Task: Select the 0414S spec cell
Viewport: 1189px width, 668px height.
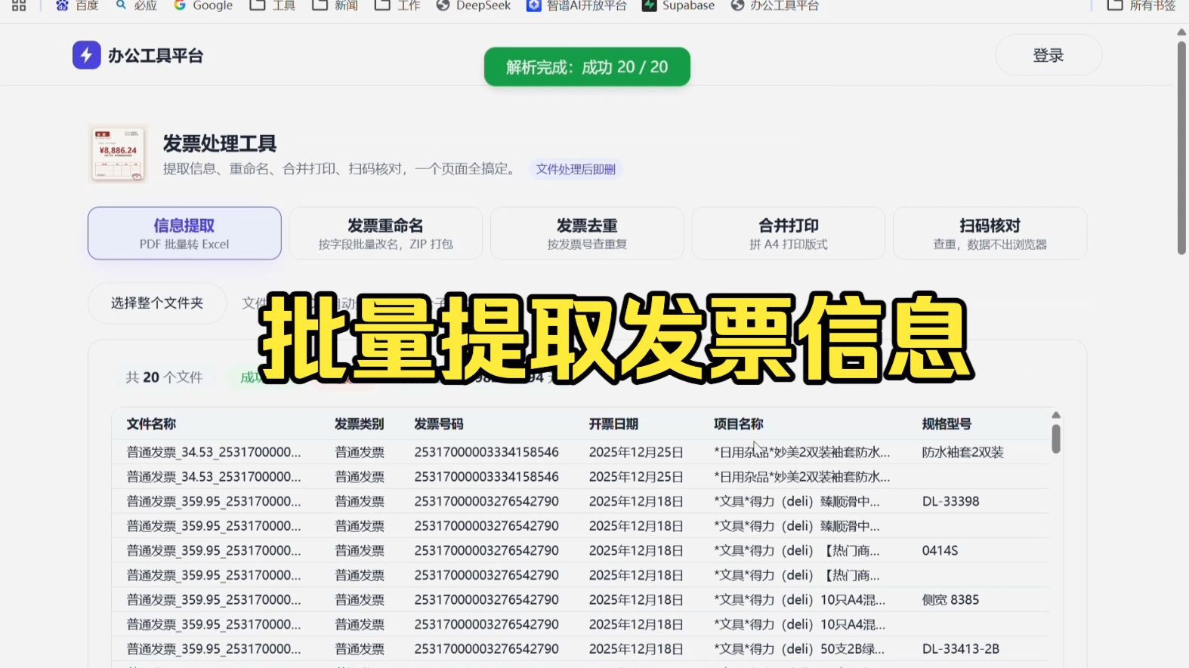Action: click(x=940, y=550)
